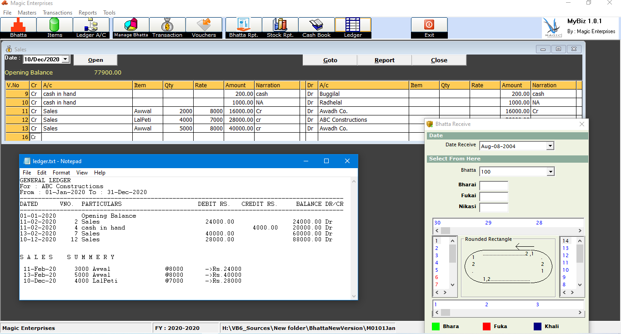
Task: Open the File menu in main window
Action: coord(7,13)
